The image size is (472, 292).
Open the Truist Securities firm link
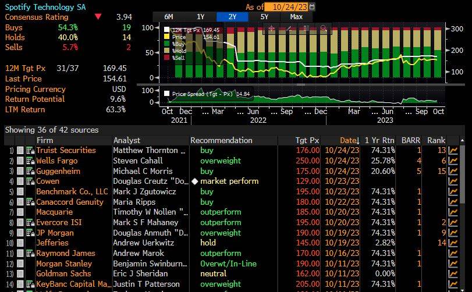[x=66, y=150]
